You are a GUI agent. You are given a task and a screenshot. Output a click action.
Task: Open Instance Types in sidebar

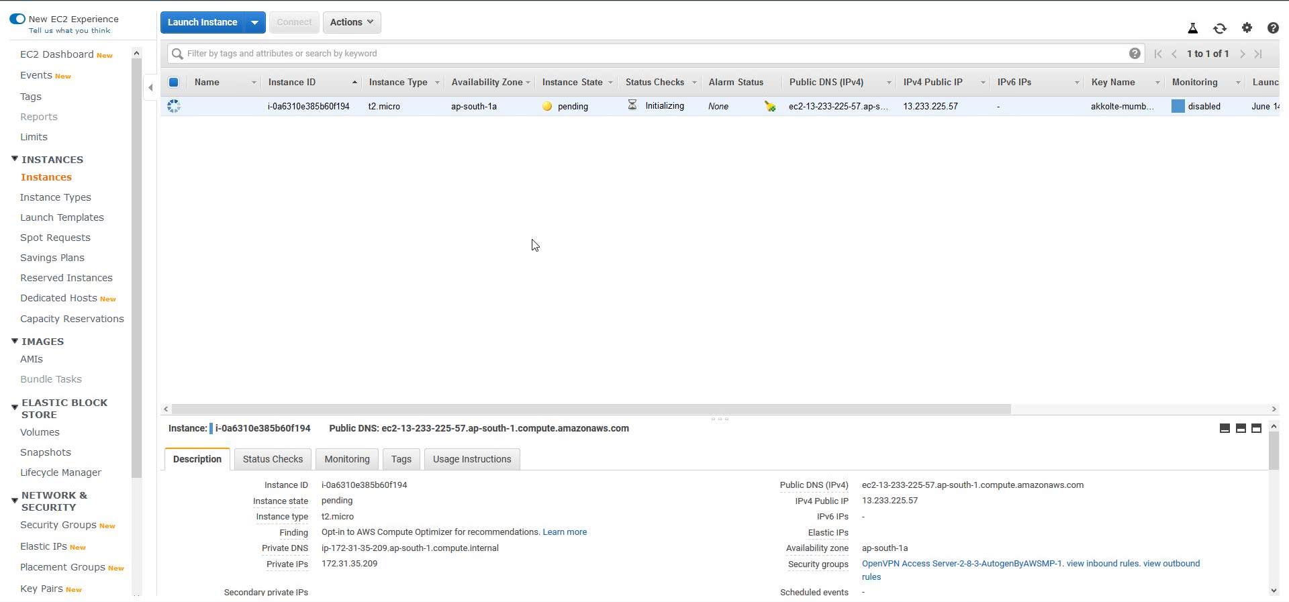tap(56, 197)
